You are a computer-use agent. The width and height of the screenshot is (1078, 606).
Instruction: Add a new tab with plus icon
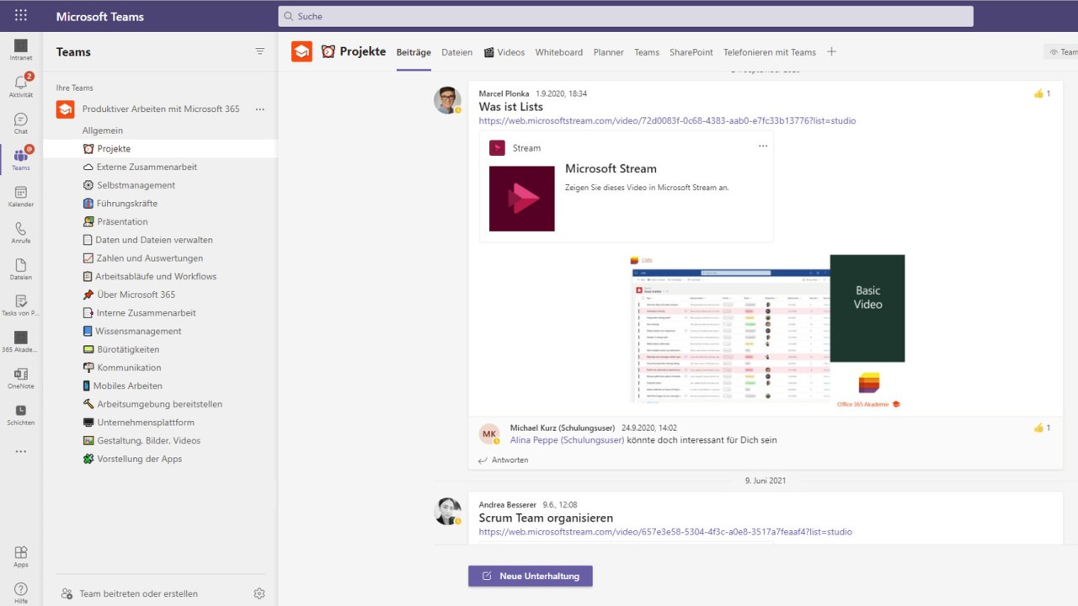coord(831,51)
